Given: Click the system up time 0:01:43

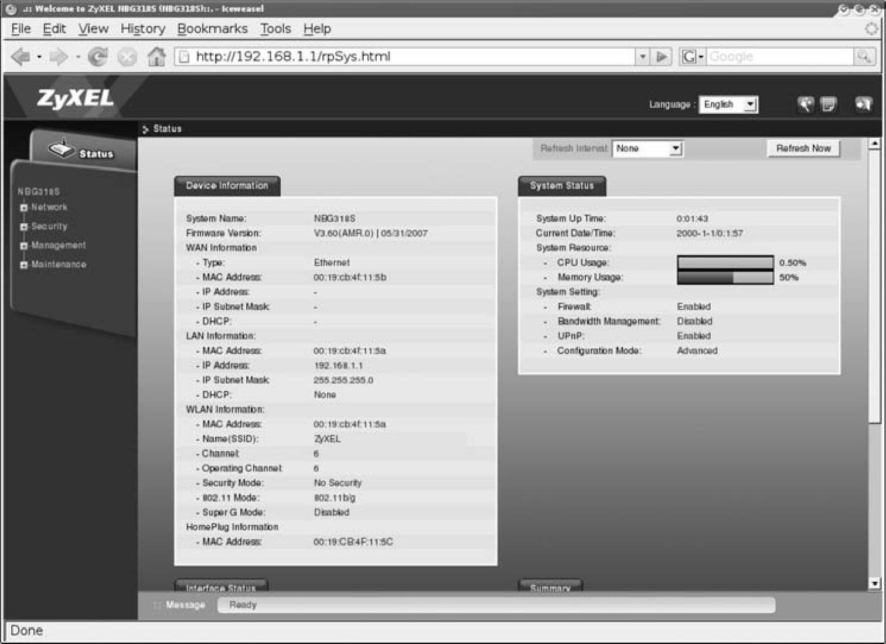Looking at the screenshot, I should 692,219.
